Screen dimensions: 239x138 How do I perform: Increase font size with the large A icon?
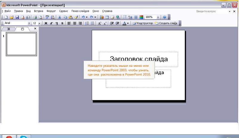[99, 23]
